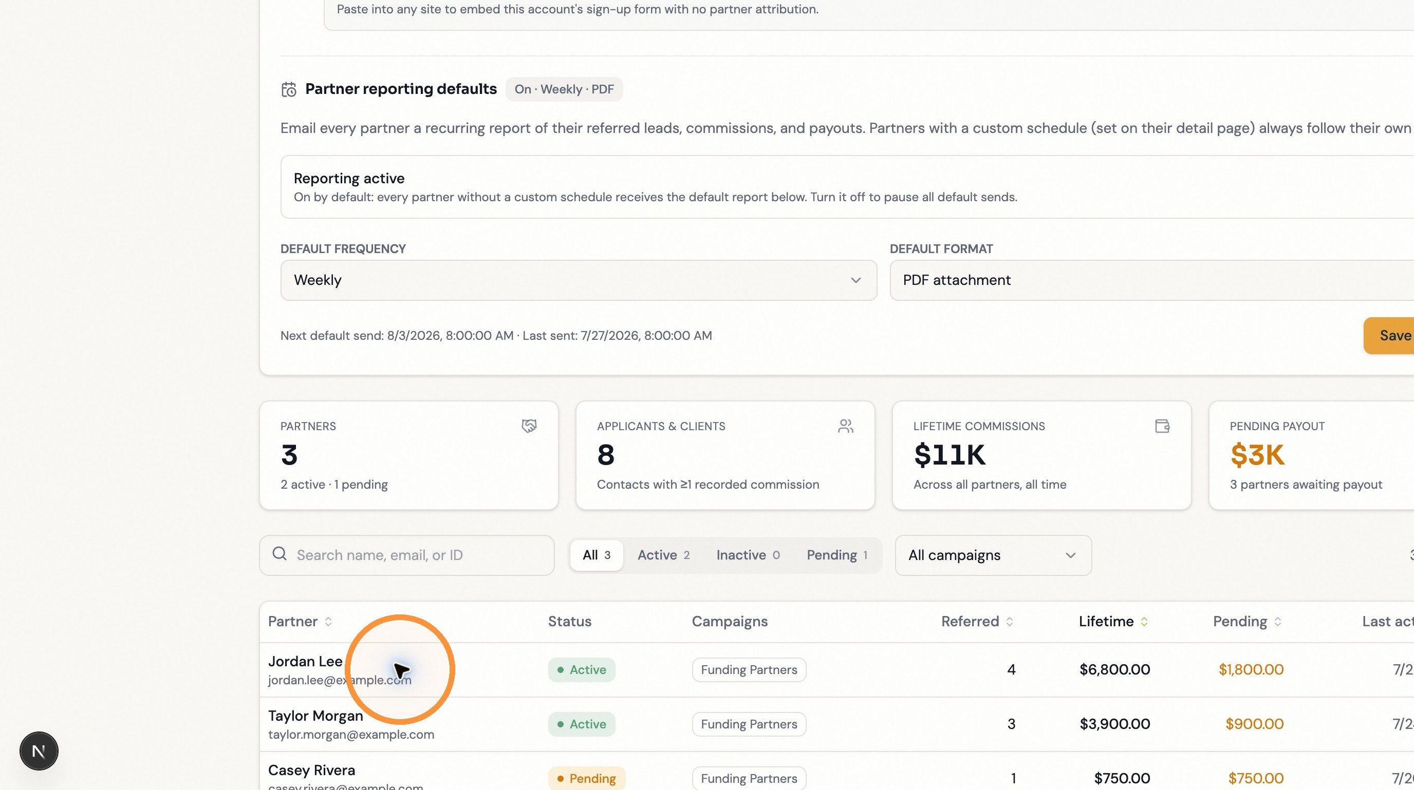Click the $3,900.00 lifetime value

[x=1114, y=724]
